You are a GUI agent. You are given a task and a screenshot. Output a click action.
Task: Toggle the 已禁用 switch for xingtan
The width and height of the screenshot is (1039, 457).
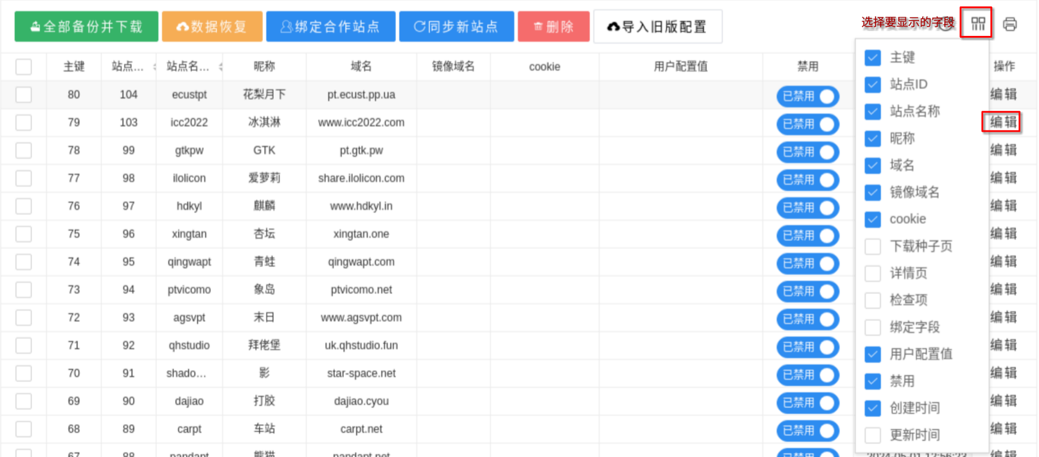[x=808, y=235]
